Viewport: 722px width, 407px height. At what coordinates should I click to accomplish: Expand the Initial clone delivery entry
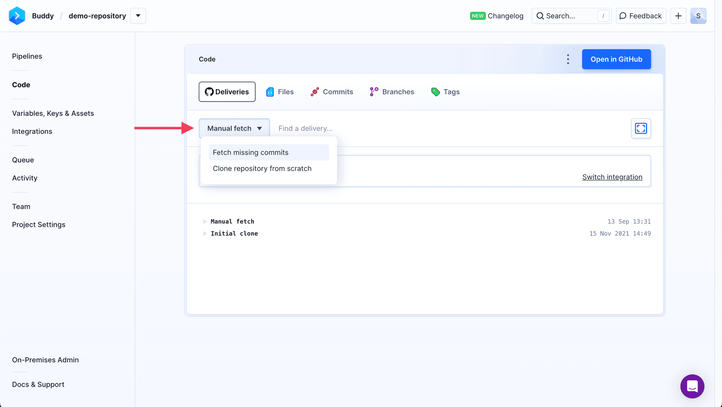[x=205, y=233]
